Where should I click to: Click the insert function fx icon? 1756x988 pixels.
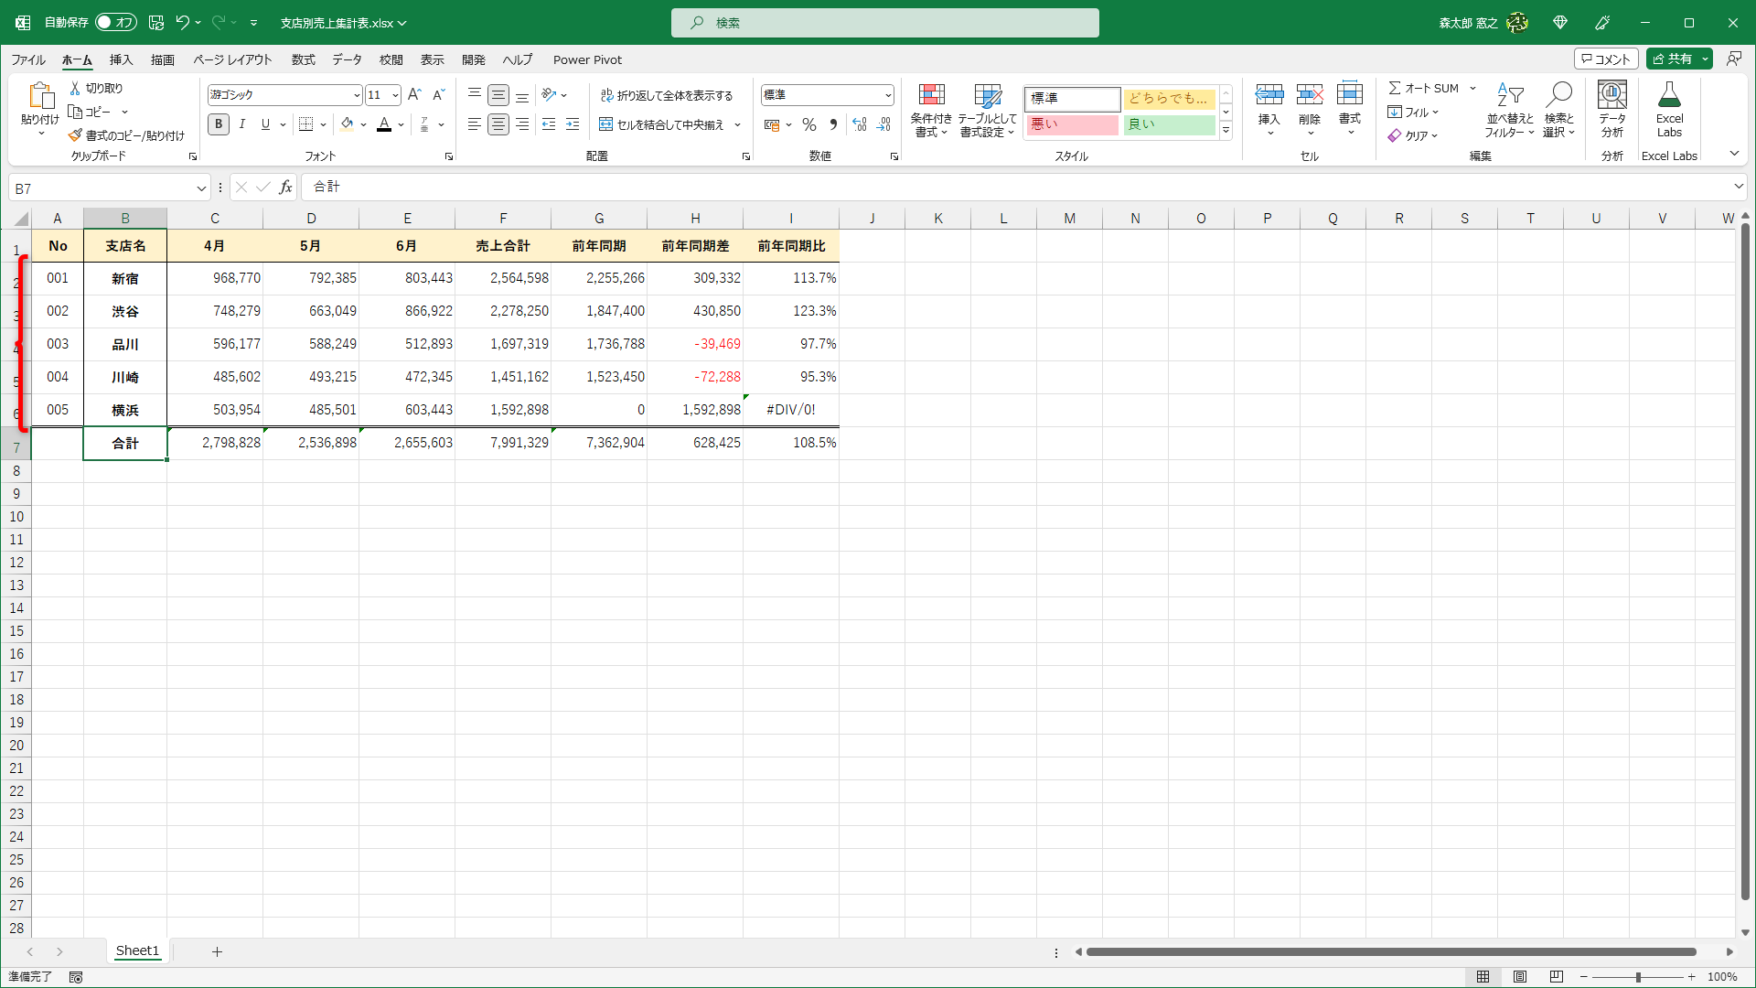click(285, 188)
